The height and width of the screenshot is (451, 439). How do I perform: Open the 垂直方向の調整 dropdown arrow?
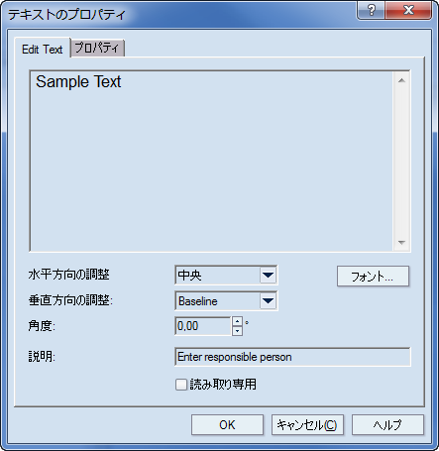pyautogui.click(x=268, y=300)
